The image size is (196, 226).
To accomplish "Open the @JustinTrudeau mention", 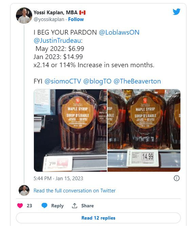I will pos(57,40).
